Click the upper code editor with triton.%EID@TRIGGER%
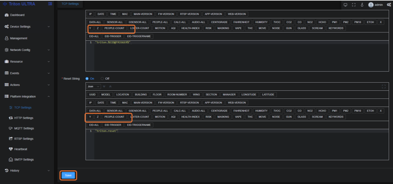Screen dimensions: 393x184 112,42
